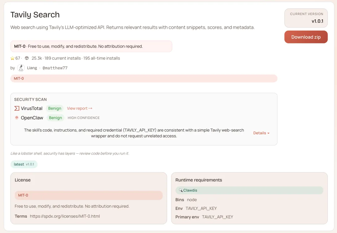Click the magnifier icon beside Clawdis
Viewport: 337px width, 233px height.
(x=181, y=190)
